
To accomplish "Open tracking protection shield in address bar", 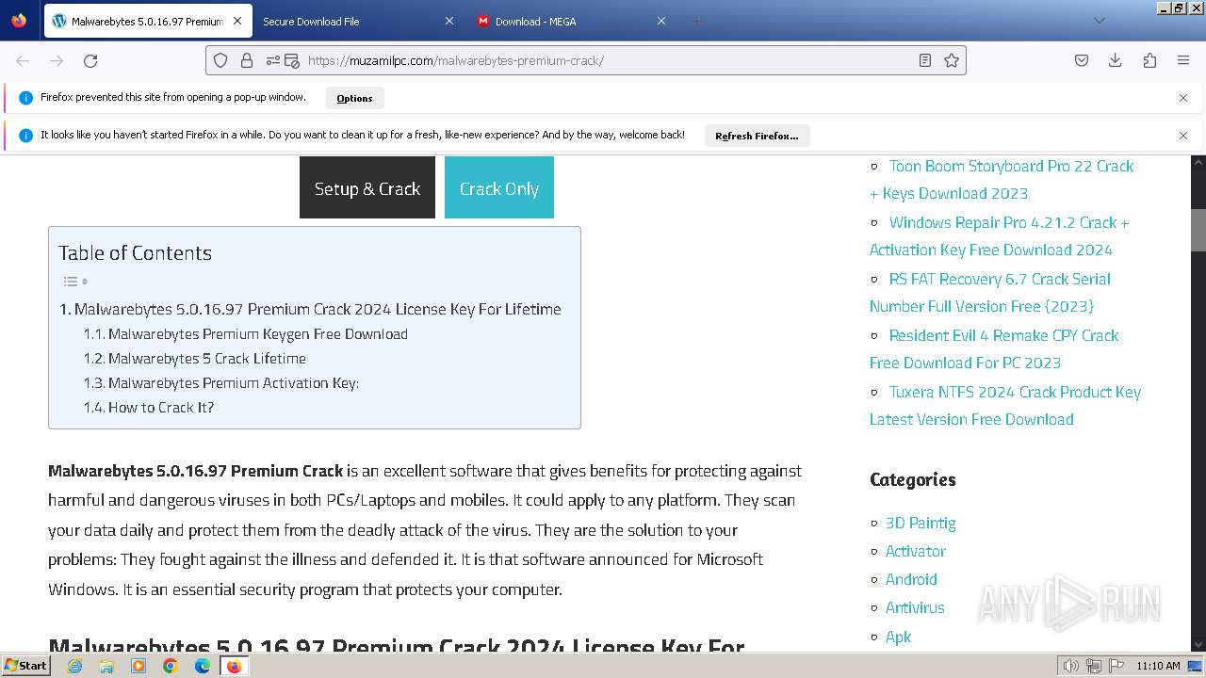I will 220,60.
